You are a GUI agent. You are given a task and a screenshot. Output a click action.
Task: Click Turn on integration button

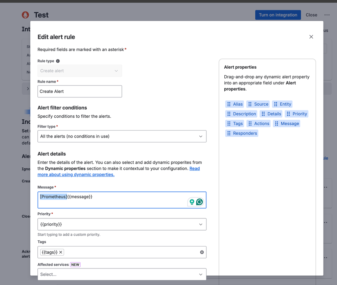coord(278,15)
